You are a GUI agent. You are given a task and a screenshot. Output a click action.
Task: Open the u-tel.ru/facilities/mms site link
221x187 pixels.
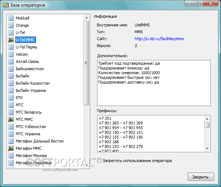coord(159,39)
